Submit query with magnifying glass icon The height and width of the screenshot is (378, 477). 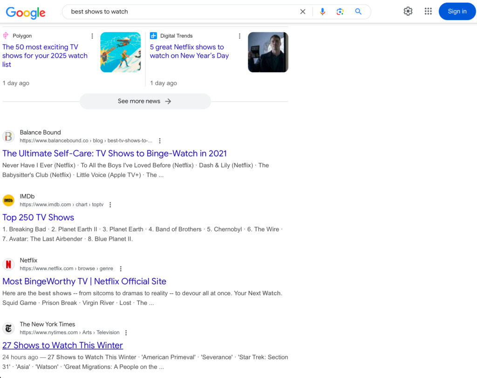click(358, 12)
